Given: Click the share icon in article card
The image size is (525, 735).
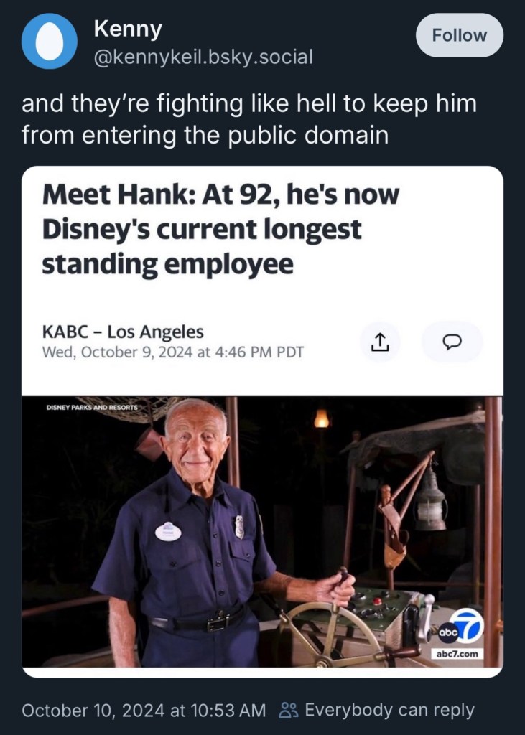Looking at the screenshot, I should pyautogui.click(x=380, y=342).
